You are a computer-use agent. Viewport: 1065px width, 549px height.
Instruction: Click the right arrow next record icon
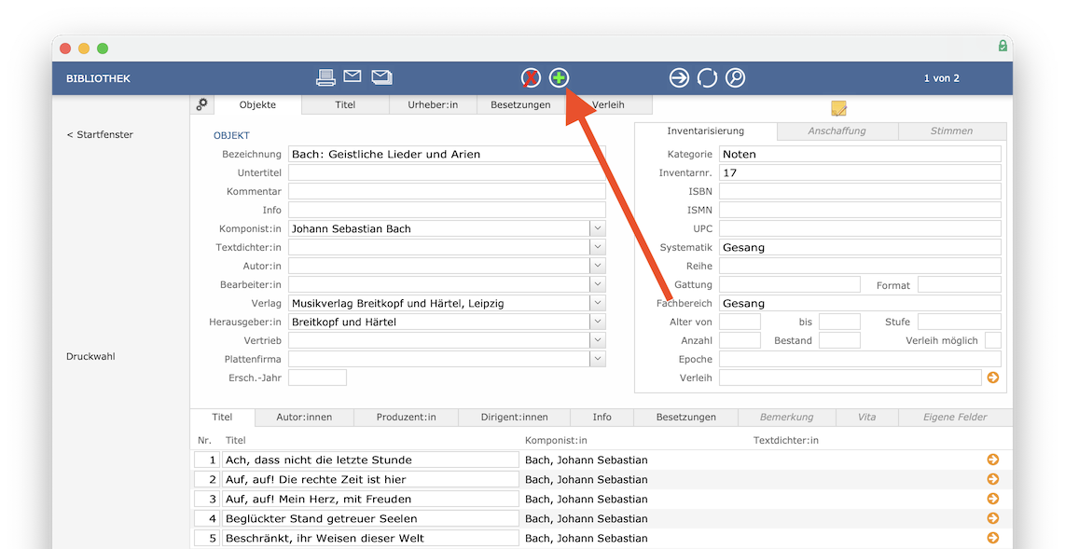(679, 78)
